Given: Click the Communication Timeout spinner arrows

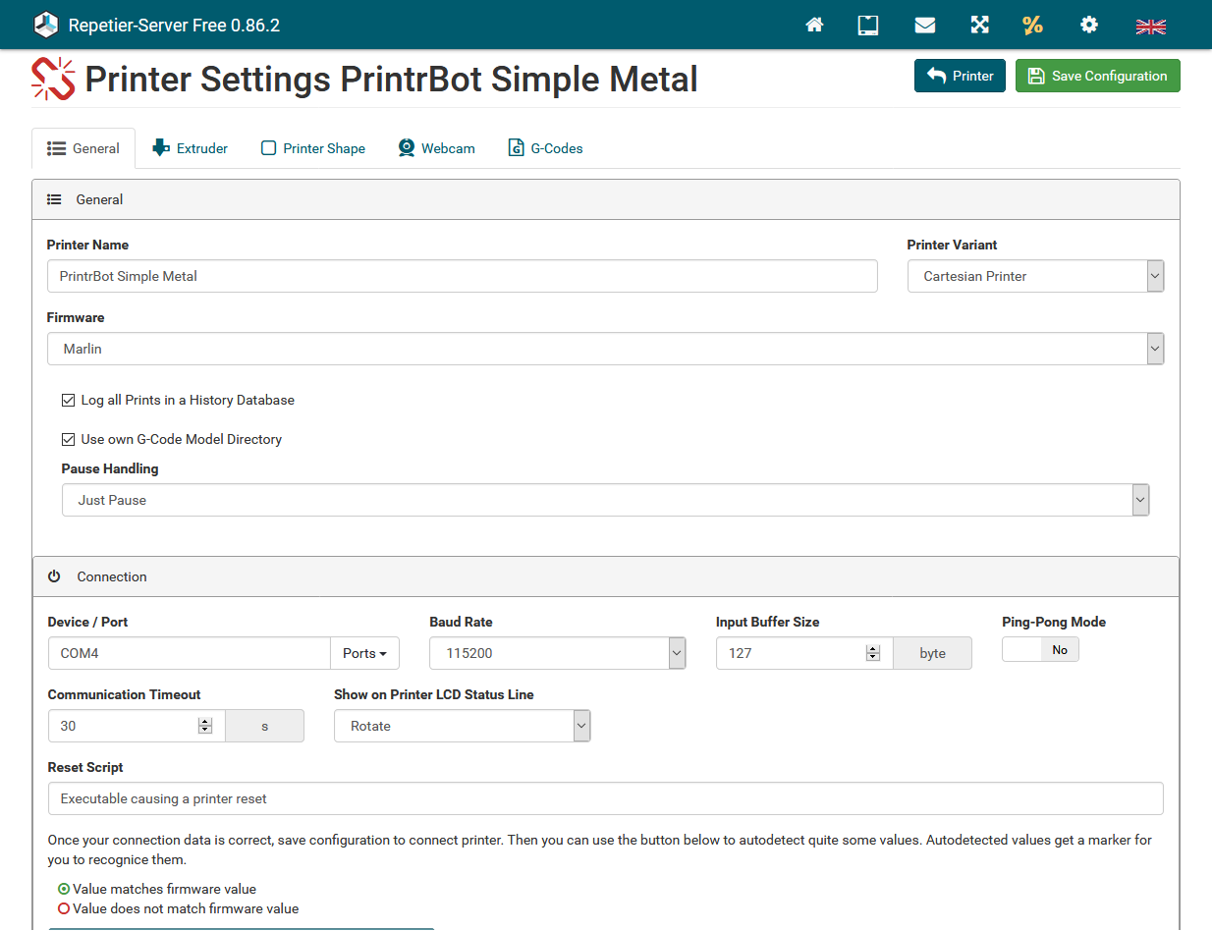Looking at the screenshot, I should click(205, 726).
